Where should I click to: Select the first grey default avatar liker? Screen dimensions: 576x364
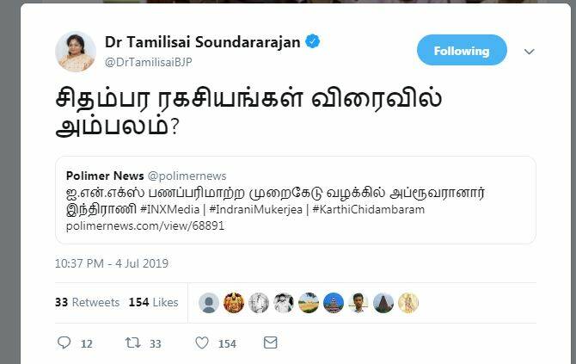tap(209, 303)
